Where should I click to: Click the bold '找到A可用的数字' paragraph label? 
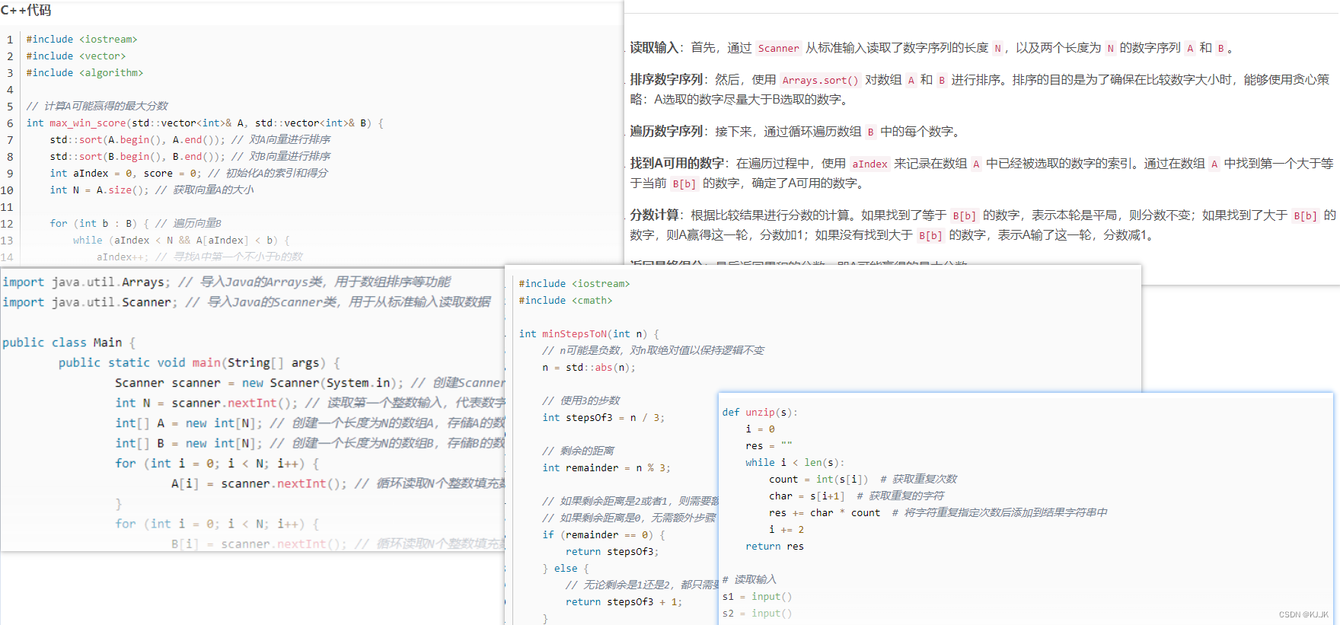click(677, 163)
